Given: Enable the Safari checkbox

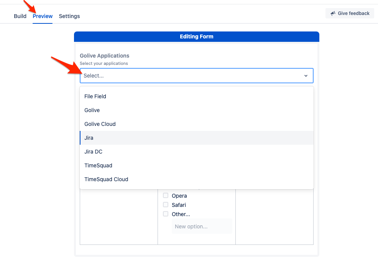Looking at the screenshot, I should [166, 205].
